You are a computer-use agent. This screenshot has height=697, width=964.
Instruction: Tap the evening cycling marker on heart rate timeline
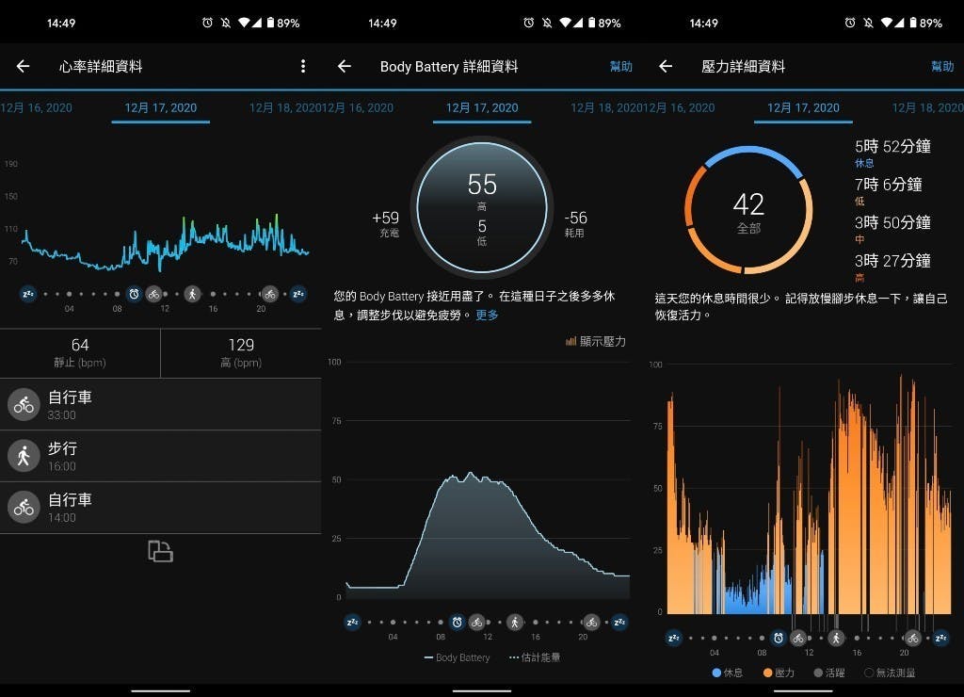point(270,294)
